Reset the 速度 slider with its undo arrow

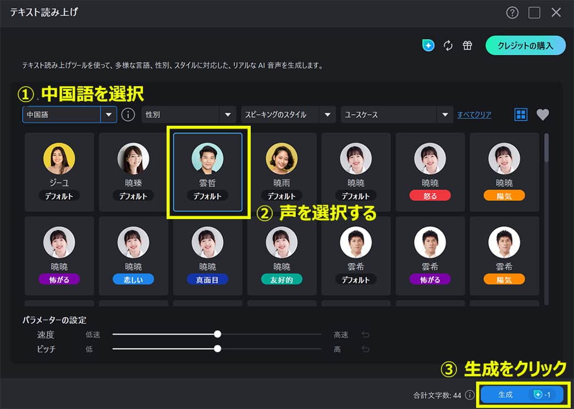(365, 333)
